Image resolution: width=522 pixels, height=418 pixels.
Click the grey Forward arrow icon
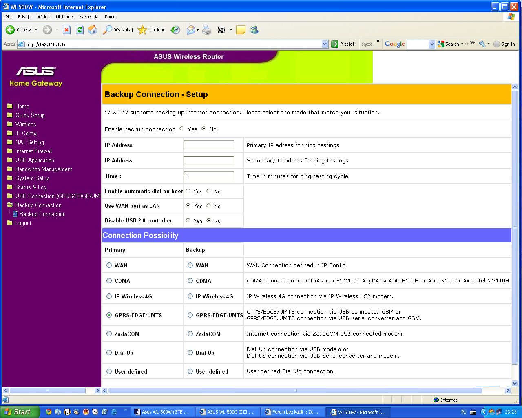(x=47, y=30)
